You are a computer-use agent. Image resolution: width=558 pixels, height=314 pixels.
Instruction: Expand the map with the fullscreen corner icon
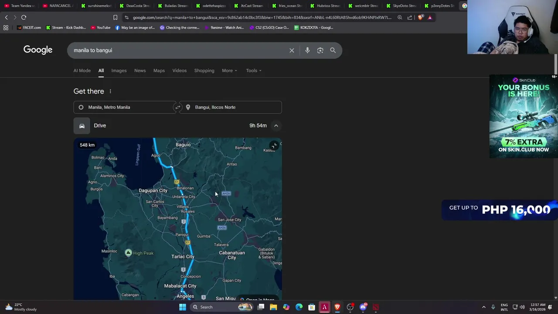click(x=274, y=146)
